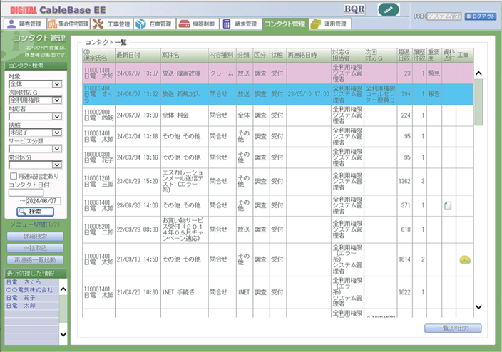The width and height of the screenshot is (502, 352).
Task: Click the 一覧CSV出力 button
Action: click(452, 328)
